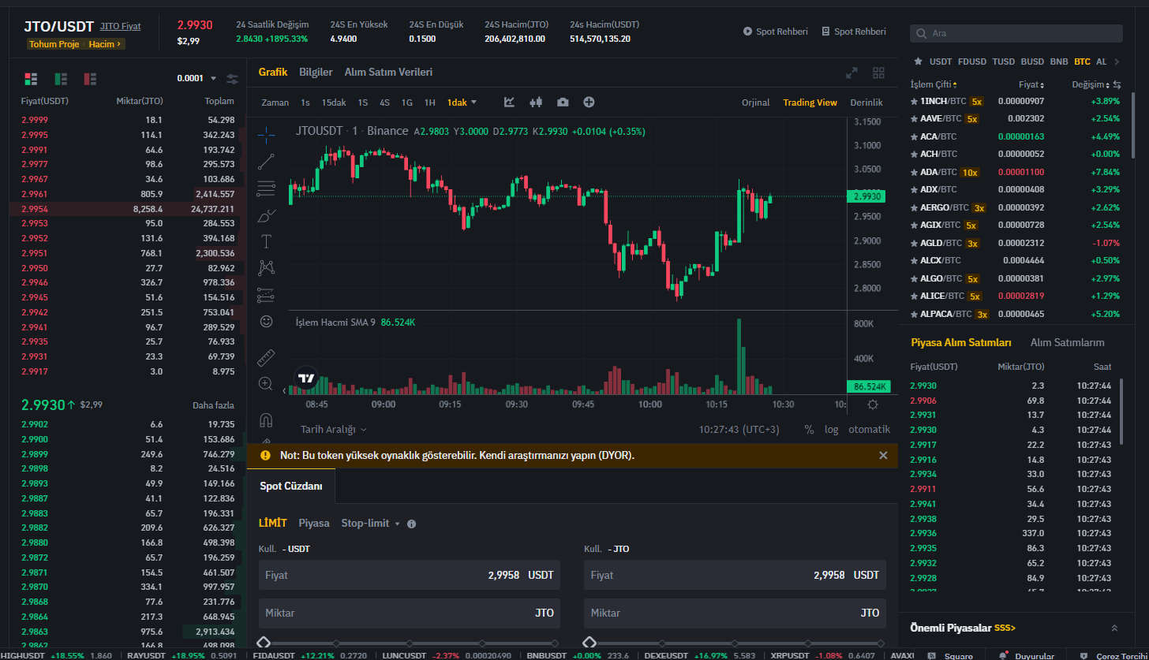Open the Alım Satımlarım tab

point(1067,343)
